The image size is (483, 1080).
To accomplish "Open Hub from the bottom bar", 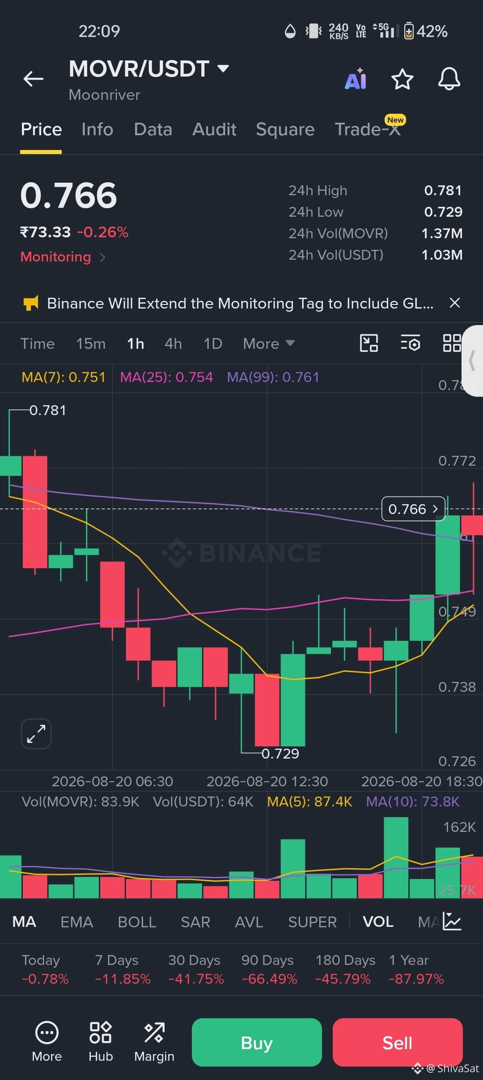I will coord(101,1042).
